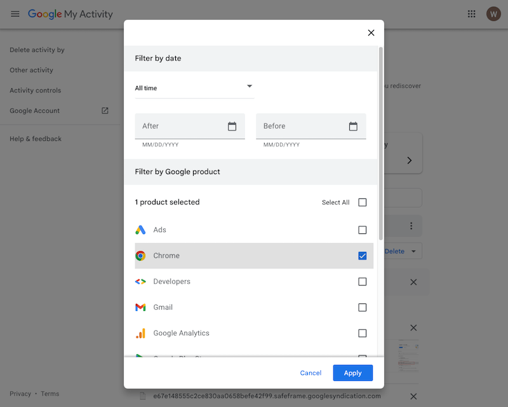Open the Before date calendar picker

353,127
